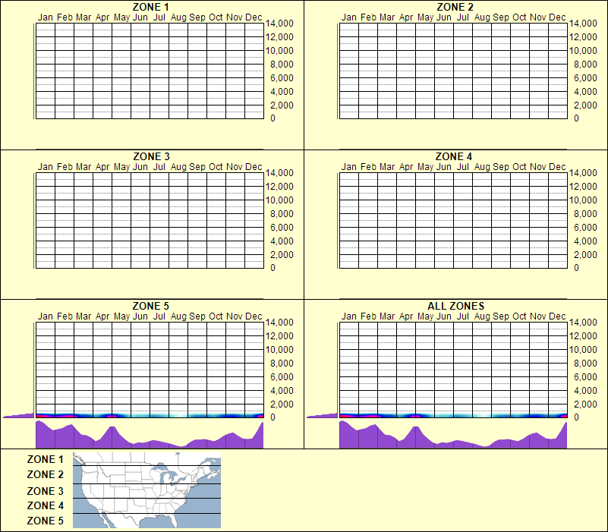Click the ZONE 3 chart title

click(150, 156)
